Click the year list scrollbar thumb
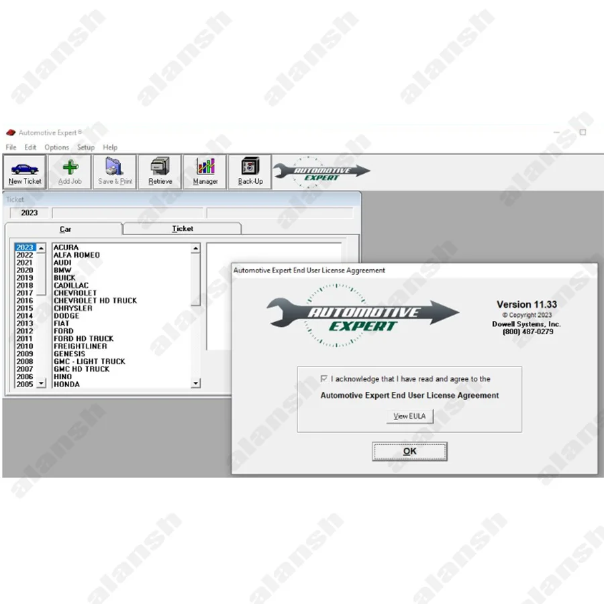This screenshot has width=604, height=604. 41,274
